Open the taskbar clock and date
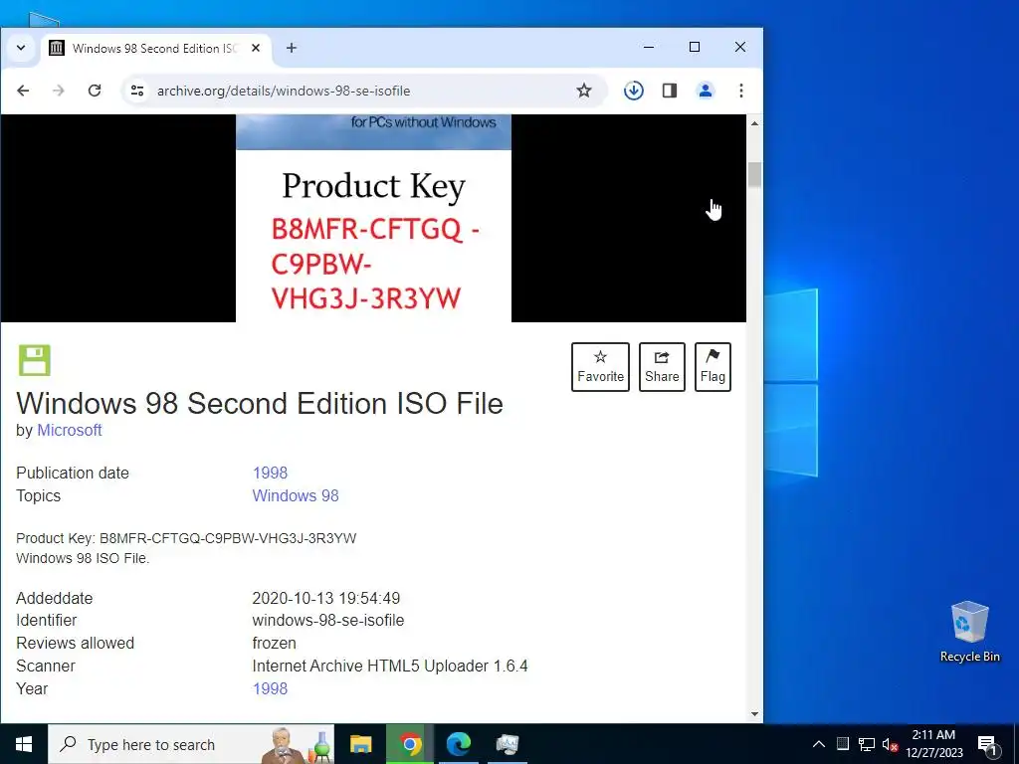The height and width of the screenshot is (764, 1019). pos(933,744)
